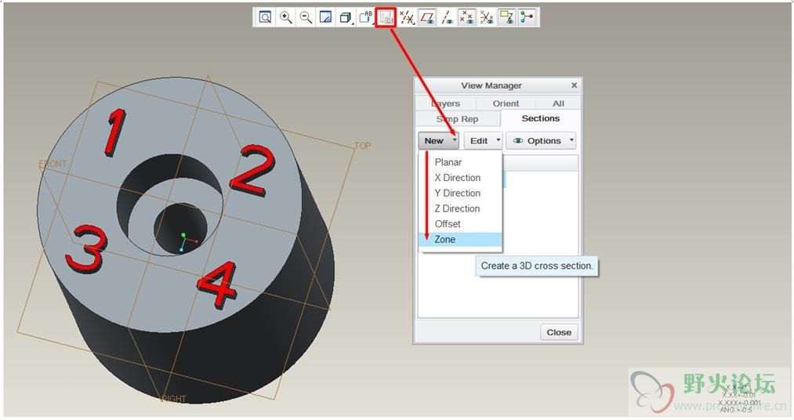
Task: Click the Repaint screen icon
Action: coord(325,17)
